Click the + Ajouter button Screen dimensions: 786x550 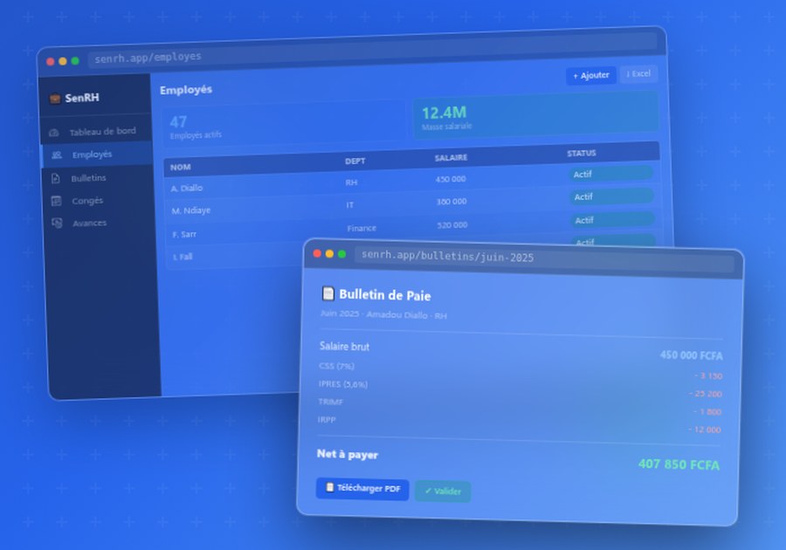click(x=591, y=76)
